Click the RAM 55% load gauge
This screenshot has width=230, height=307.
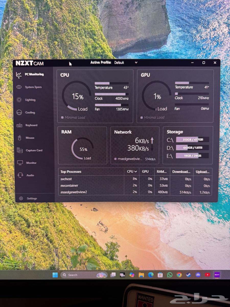pos(83,149)
